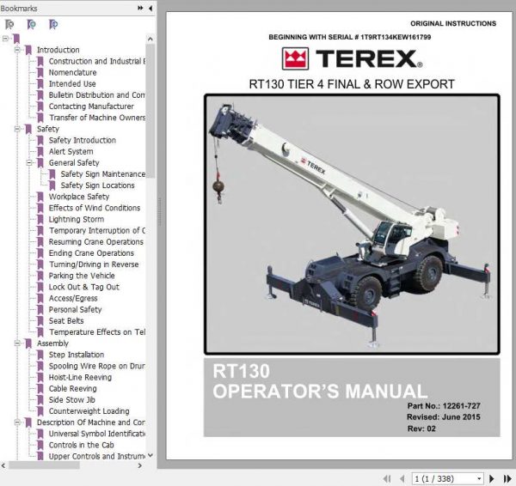Open the Alert System bookmark
The height and width of the screenshot is (486, 516).
[x=71, y=151]
